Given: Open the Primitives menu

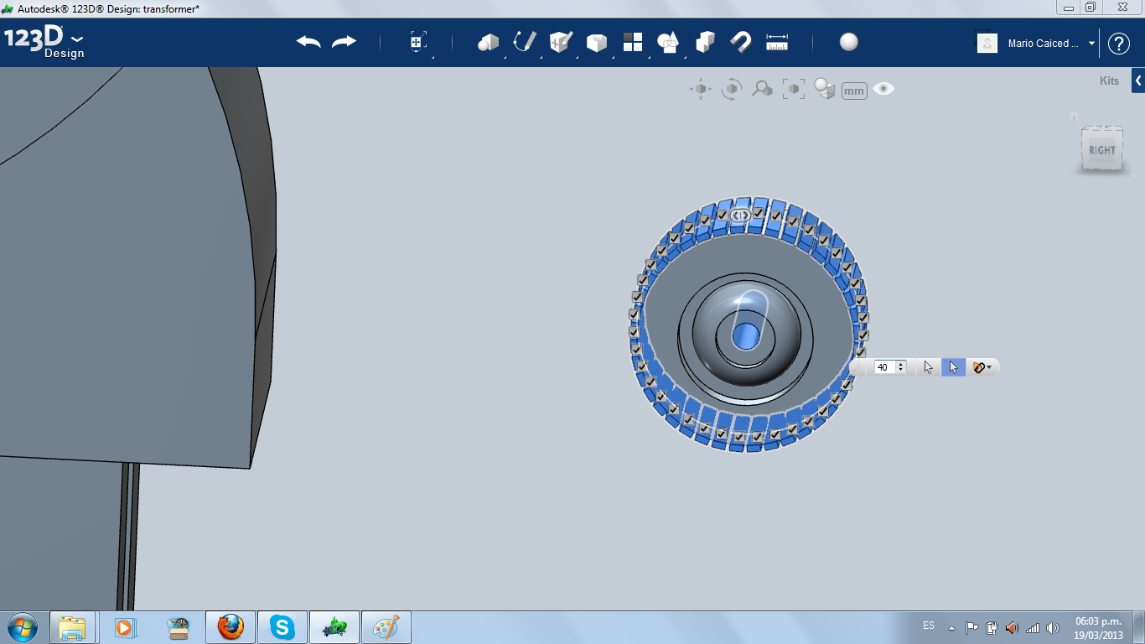Looking at the screenshot, I should (x=488, y=42).
